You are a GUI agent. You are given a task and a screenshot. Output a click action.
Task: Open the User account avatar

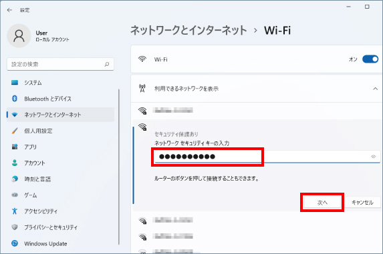(x=19, y=36)
